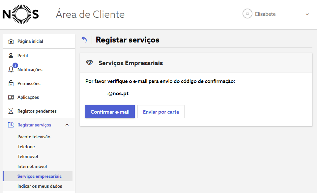Click the handshake icon in Serviços Empresariais

pyautogui.click(x=89, y=63)
